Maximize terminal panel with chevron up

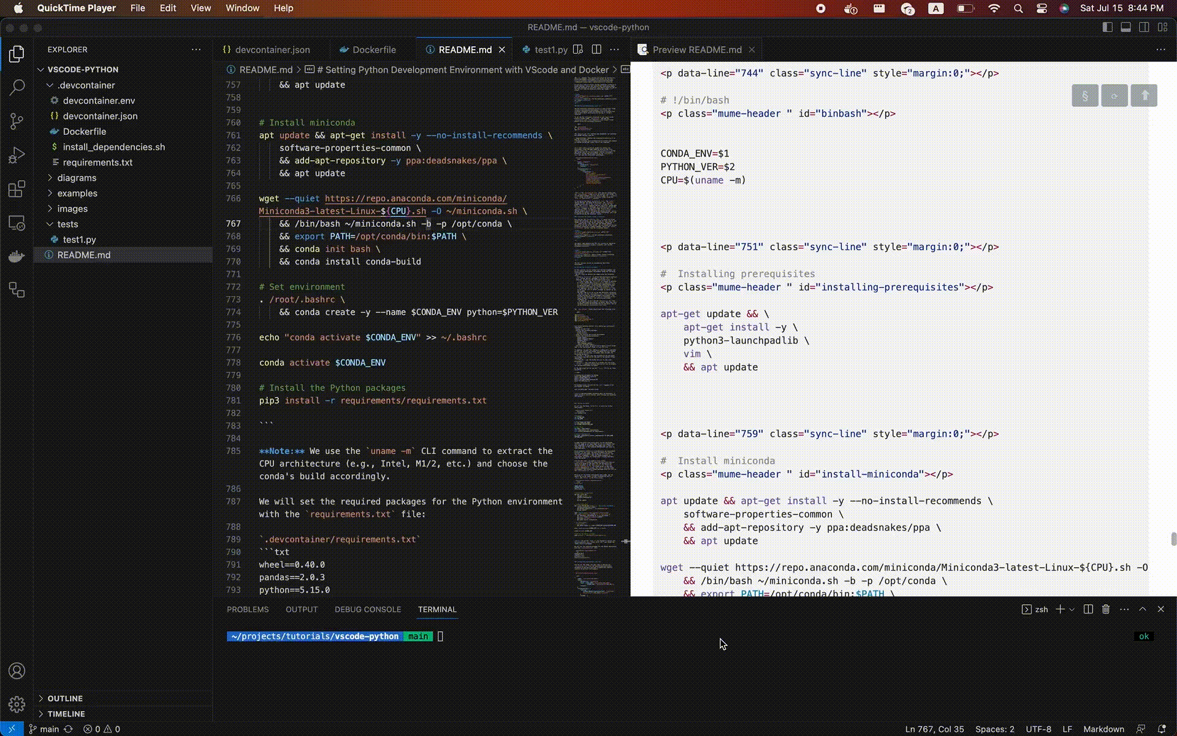click(x=1143, y=609)
